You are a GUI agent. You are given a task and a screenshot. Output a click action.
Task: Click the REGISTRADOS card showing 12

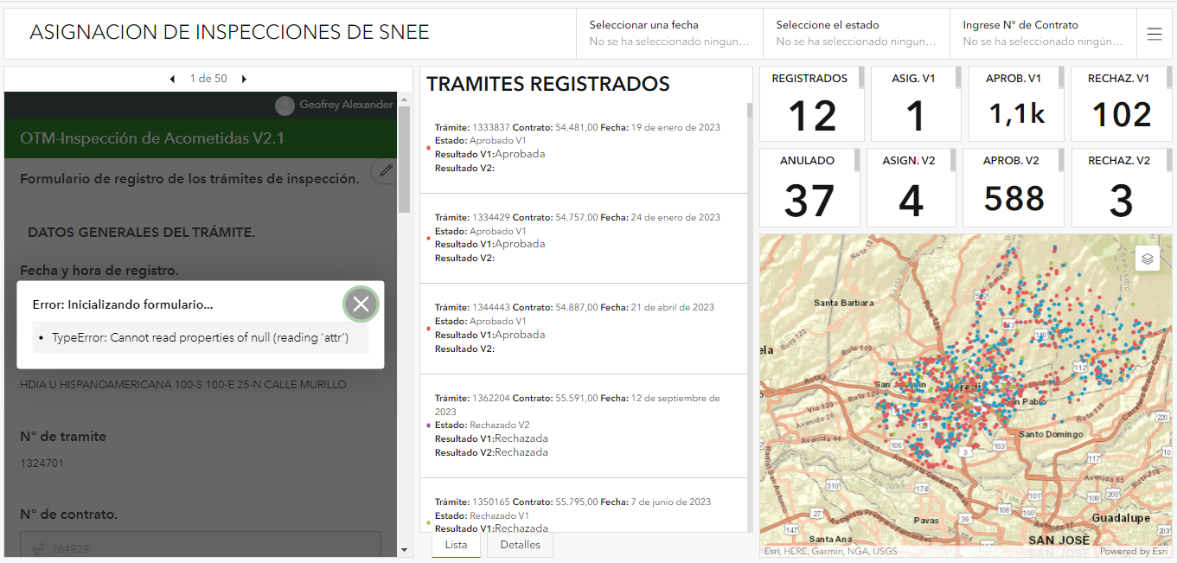(x=809, y=102)
